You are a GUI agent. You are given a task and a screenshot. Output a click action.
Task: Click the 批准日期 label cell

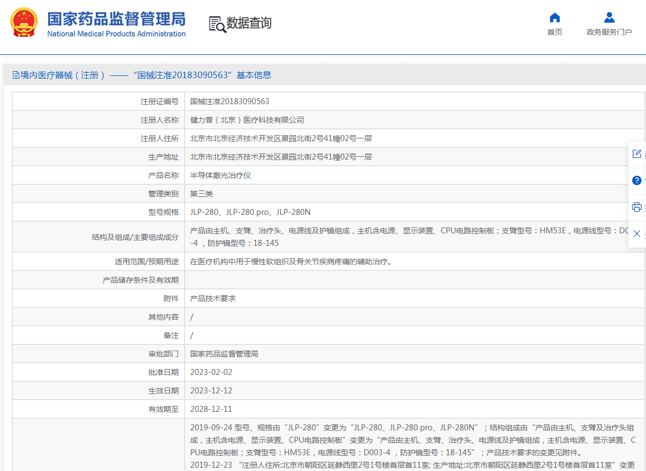(99, 372)
